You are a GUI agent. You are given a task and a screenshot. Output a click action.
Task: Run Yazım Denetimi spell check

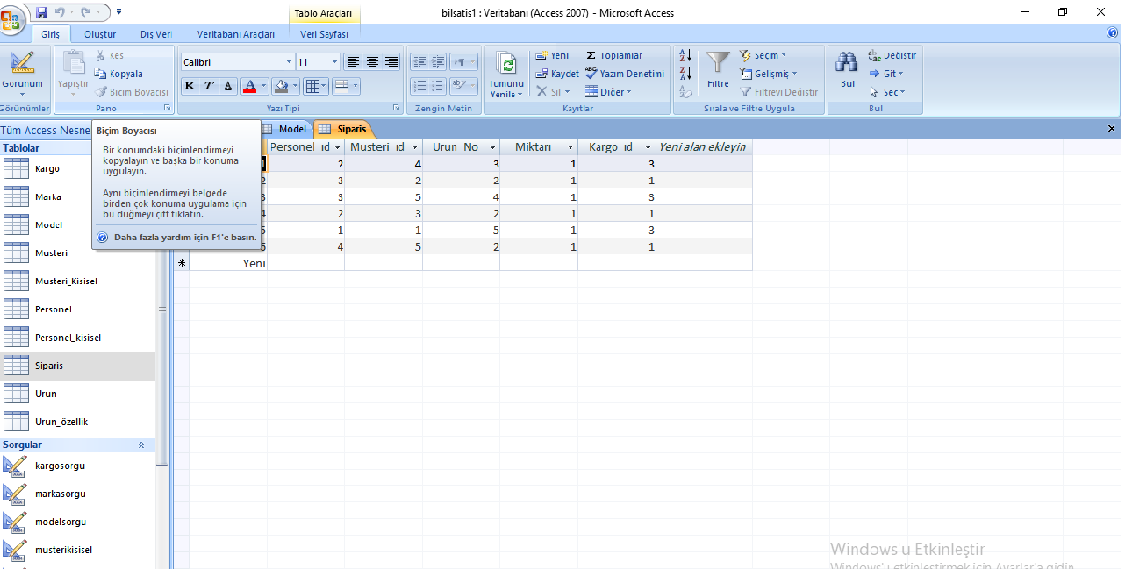(624, 74)
